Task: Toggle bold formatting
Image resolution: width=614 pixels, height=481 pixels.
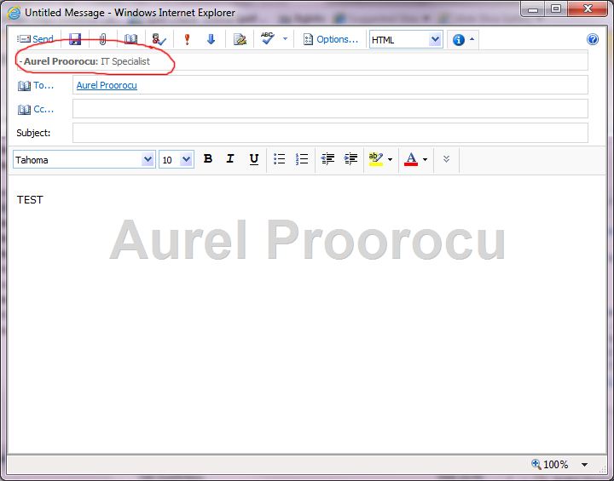Action: point(208,158)
